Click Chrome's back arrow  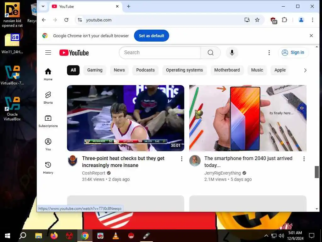point(44,20)
